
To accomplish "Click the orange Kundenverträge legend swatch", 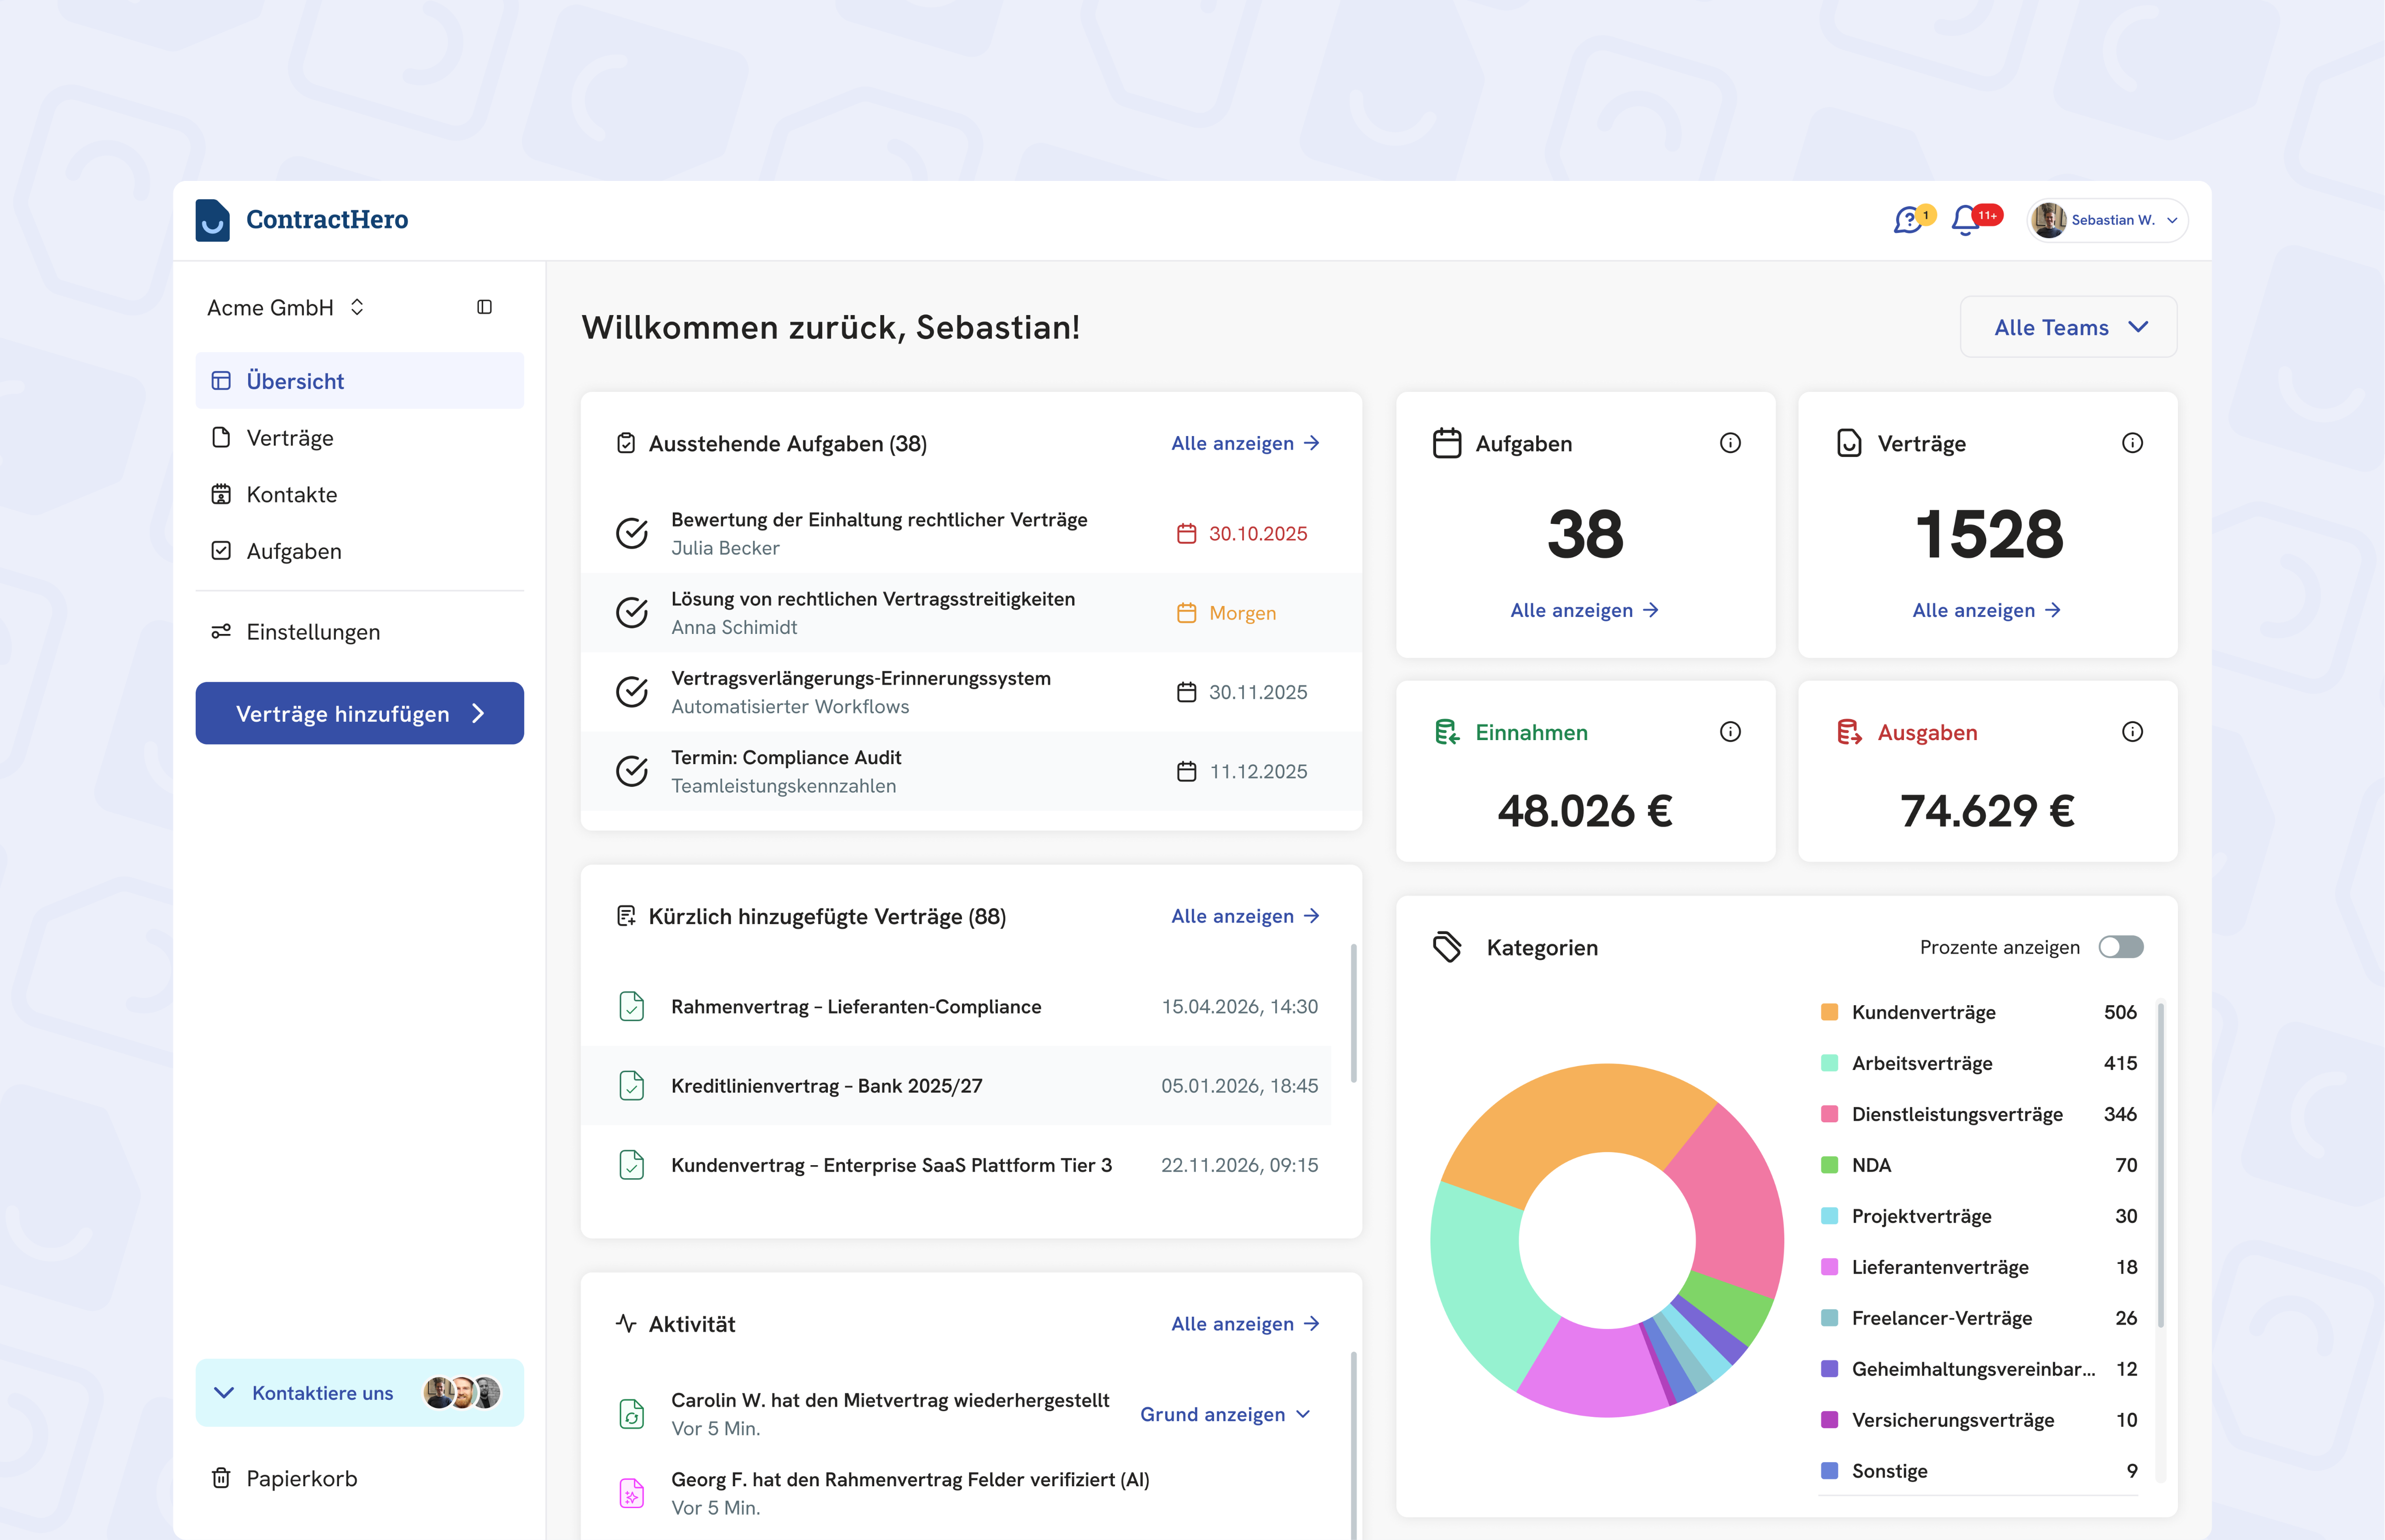I will coord(1829,1012).
